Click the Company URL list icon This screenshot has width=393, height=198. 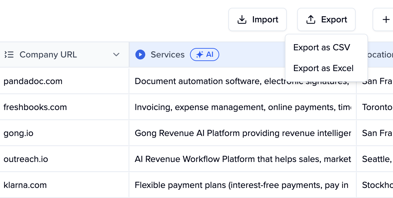[9, 55]
